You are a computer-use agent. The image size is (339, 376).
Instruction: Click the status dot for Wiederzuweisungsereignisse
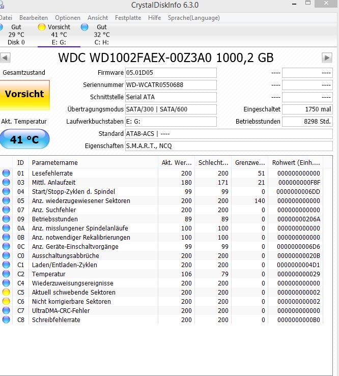tap(6, 283)
